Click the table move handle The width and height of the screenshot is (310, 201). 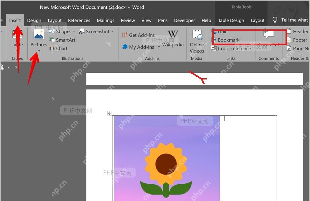click(110, 113)
